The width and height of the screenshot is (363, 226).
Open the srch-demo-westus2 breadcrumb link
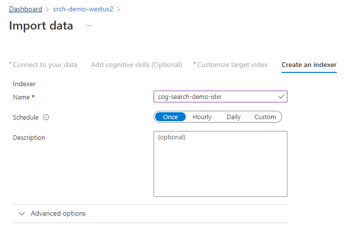point(83,9)
